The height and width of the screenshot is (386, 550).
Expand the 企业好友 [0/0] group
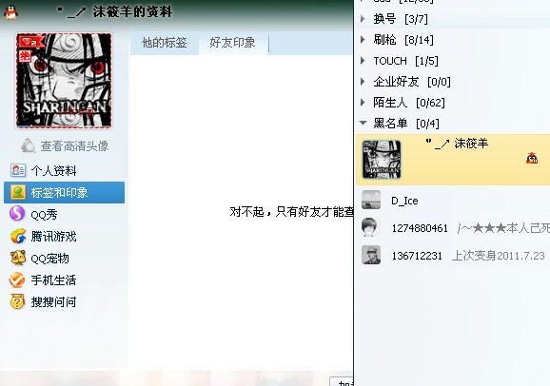[363, 82]
